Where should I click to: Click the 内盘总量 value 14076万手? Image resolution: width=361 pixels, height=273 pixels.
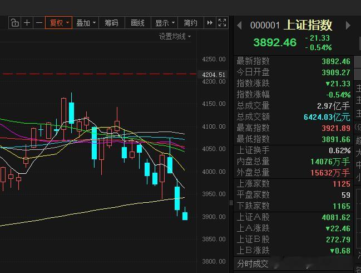click(330, 162)
